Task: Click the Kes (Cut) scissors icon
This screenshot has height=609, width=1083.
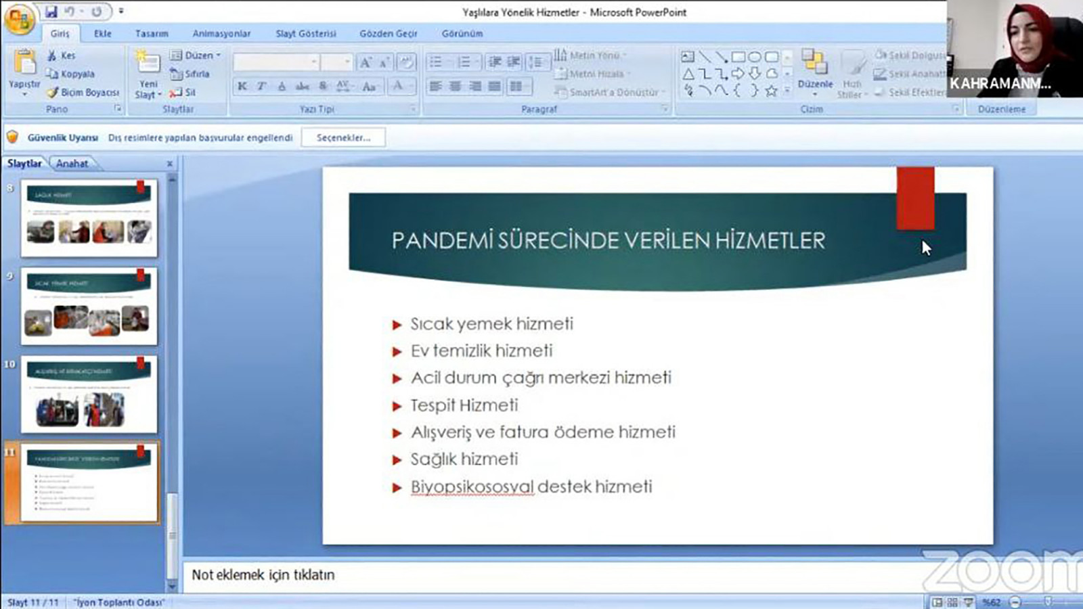Action: tap(53, 55)
